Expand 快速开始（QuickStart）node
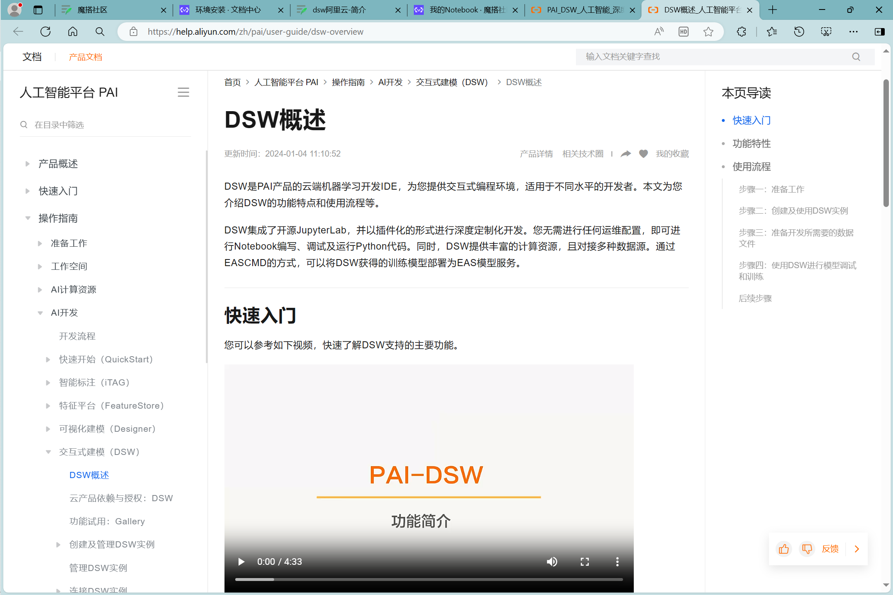893x595 pixels. pyautogui.click(x=48, y=359)
